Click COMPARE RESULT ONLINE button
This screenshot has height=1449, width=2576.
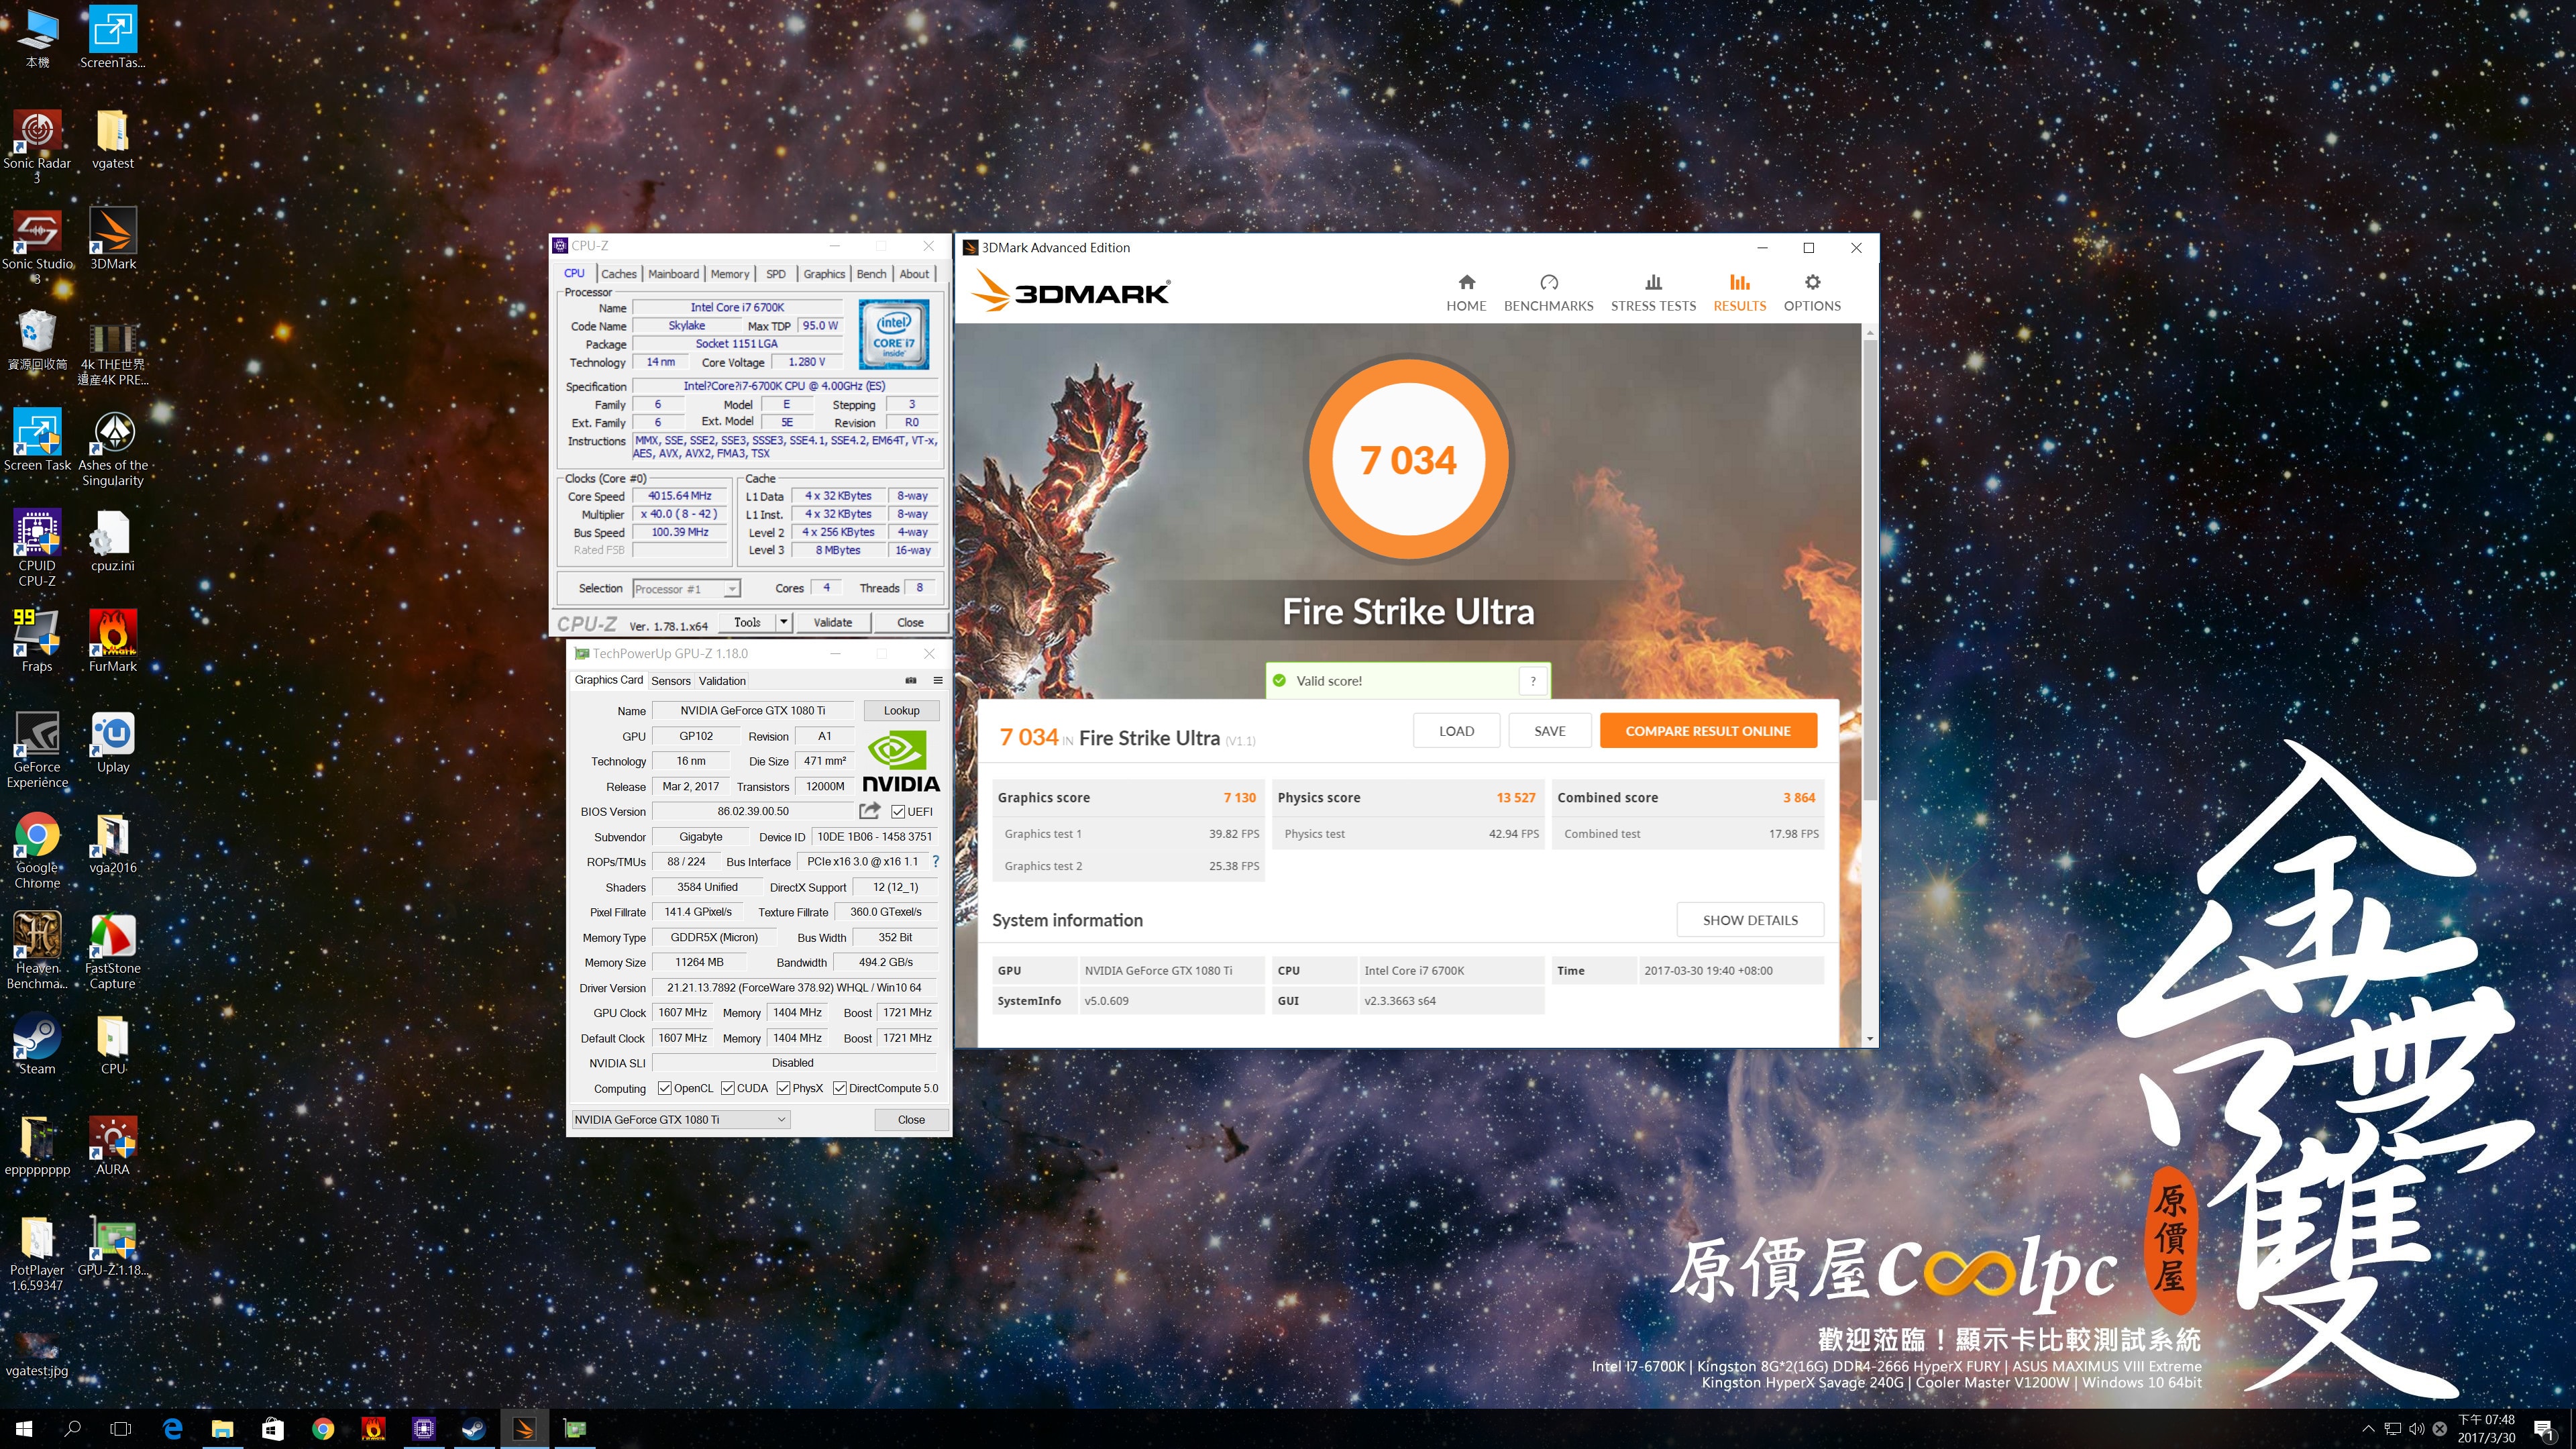1708,731
